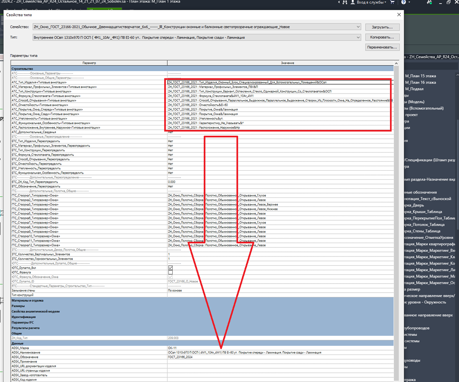Click the left arrow icon before binoculars
Screen dimensions: 459x382
(x=339, y=2)
